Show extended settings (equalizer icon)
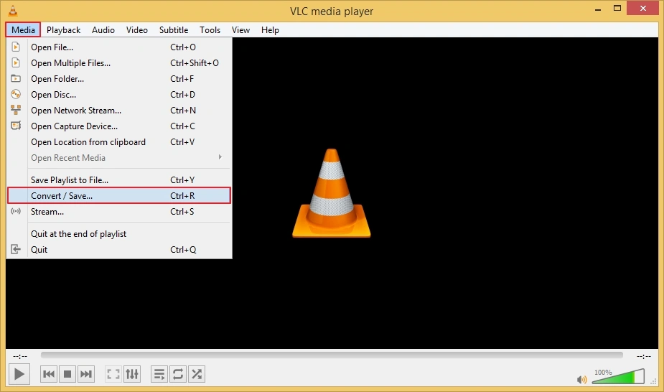 click(132, 374)
